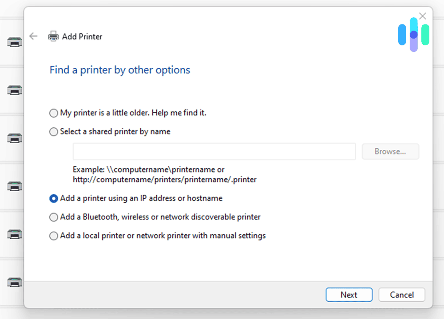Choose 'Select a shared printer by name'
The image size is (444, 319).
click(x=53, y=132)
